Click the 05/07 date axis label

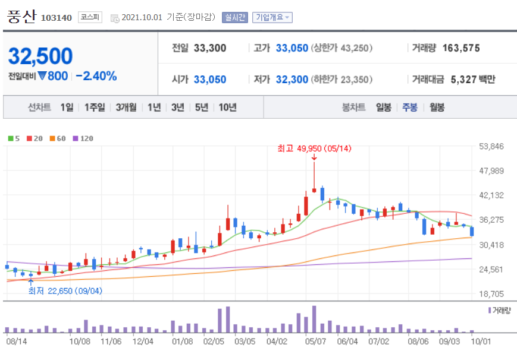[x=315, y=341]
